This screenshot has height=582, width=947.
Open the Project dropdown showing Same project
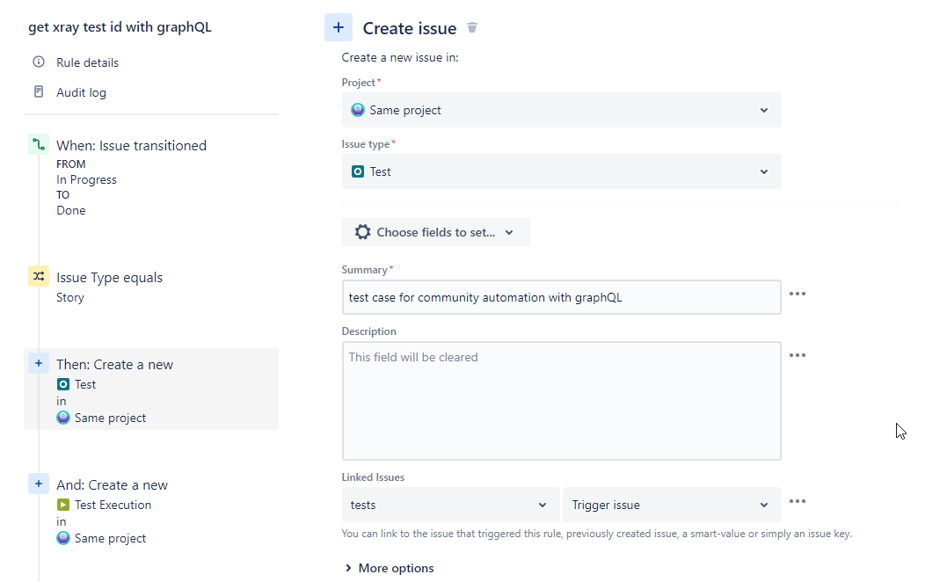pos(561,110)
